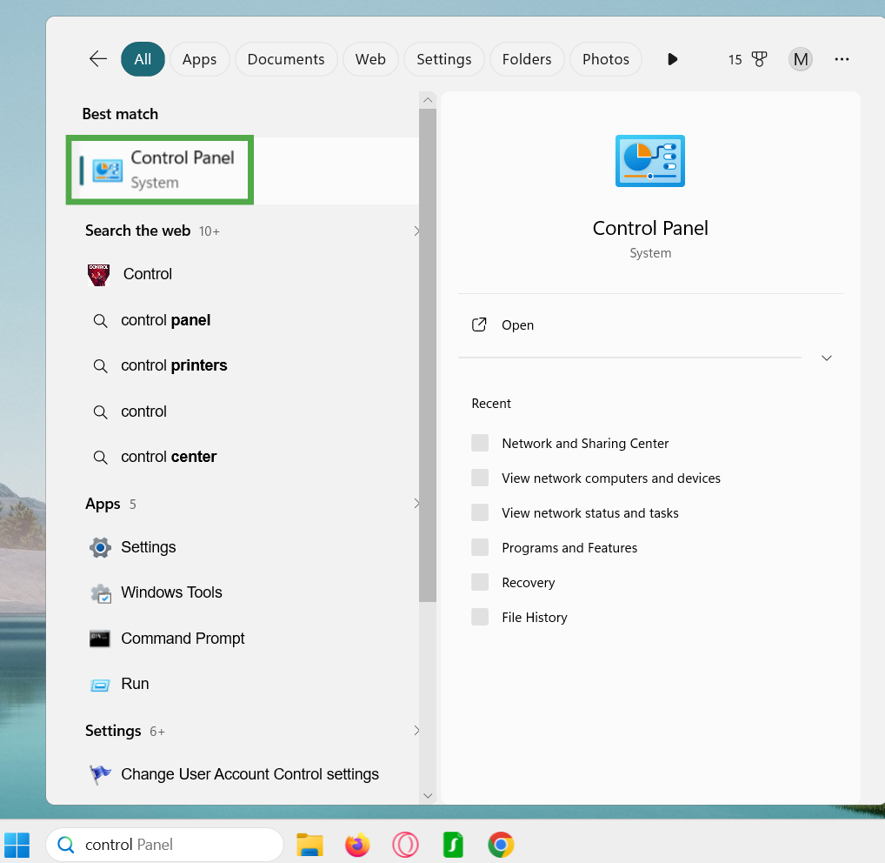The image size is (885, 863).
Task: Expand the Settings results section chevron
Action: tap(416, 730)
